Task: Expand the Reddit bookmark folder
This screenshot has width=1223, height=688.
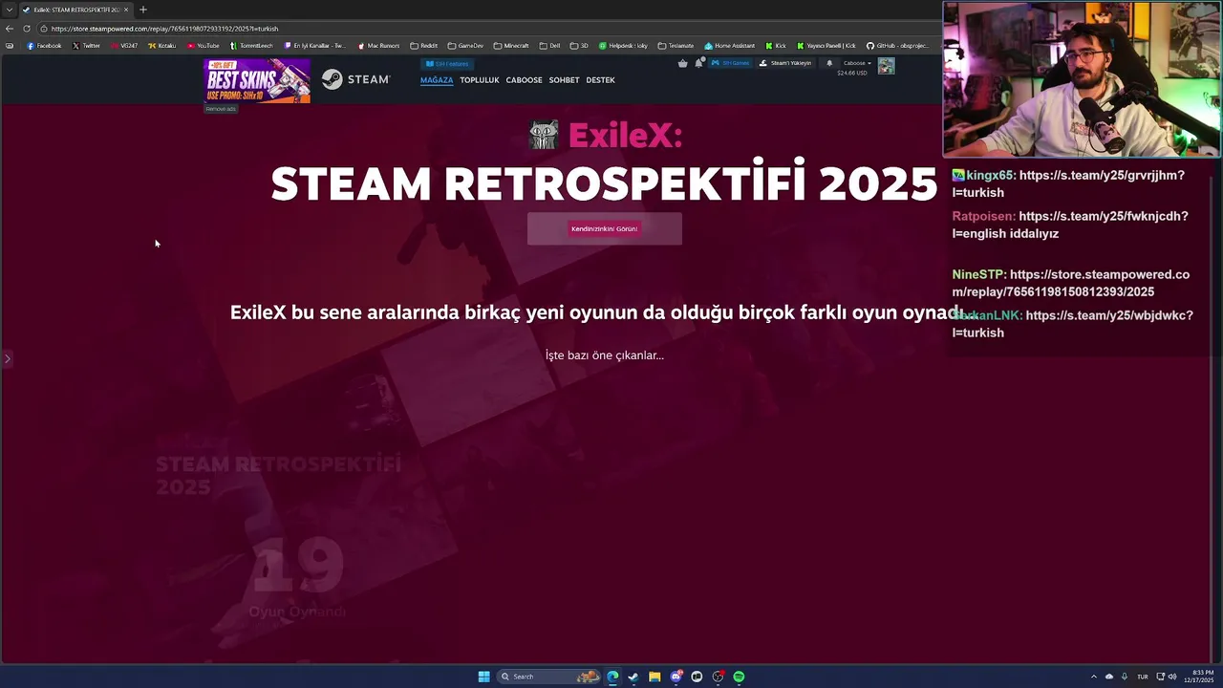Action: click(x=424, y=46)
